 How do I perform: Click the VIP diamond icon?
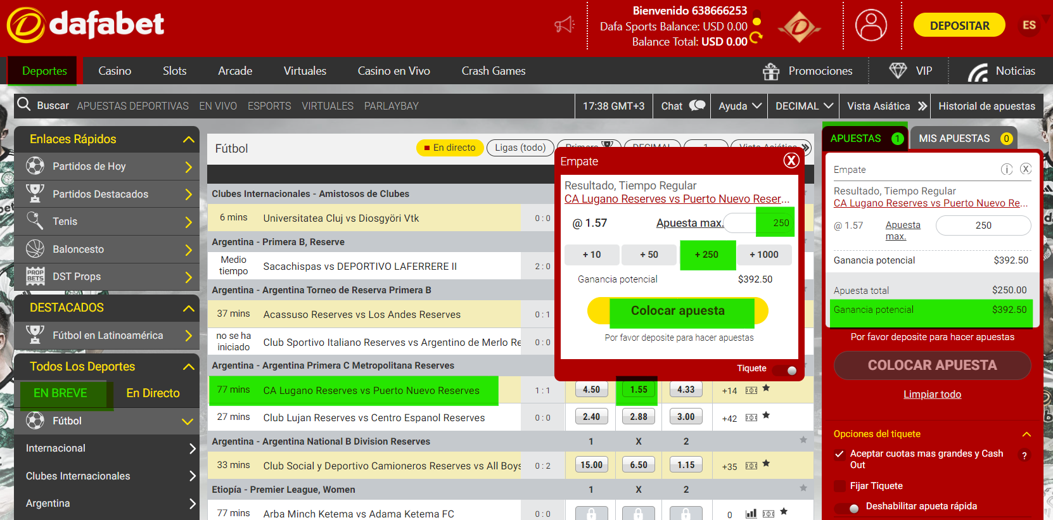coord(898,71)
